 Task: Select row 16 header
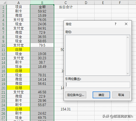3,71
